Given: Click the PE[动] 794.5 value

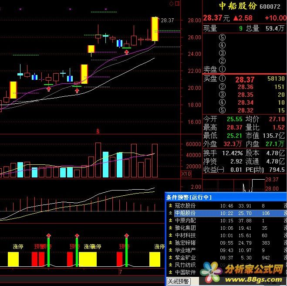Looking at the screenshot, I should [x=277, y=170].
